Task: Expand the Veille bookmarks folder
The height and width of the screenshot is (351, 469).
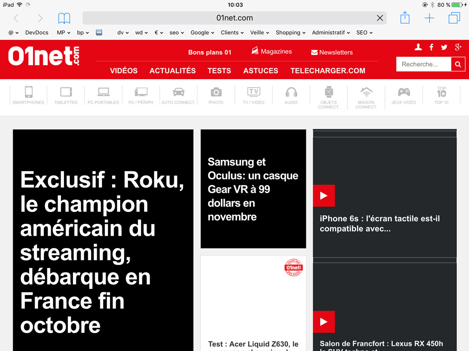Action: (260, 32)
